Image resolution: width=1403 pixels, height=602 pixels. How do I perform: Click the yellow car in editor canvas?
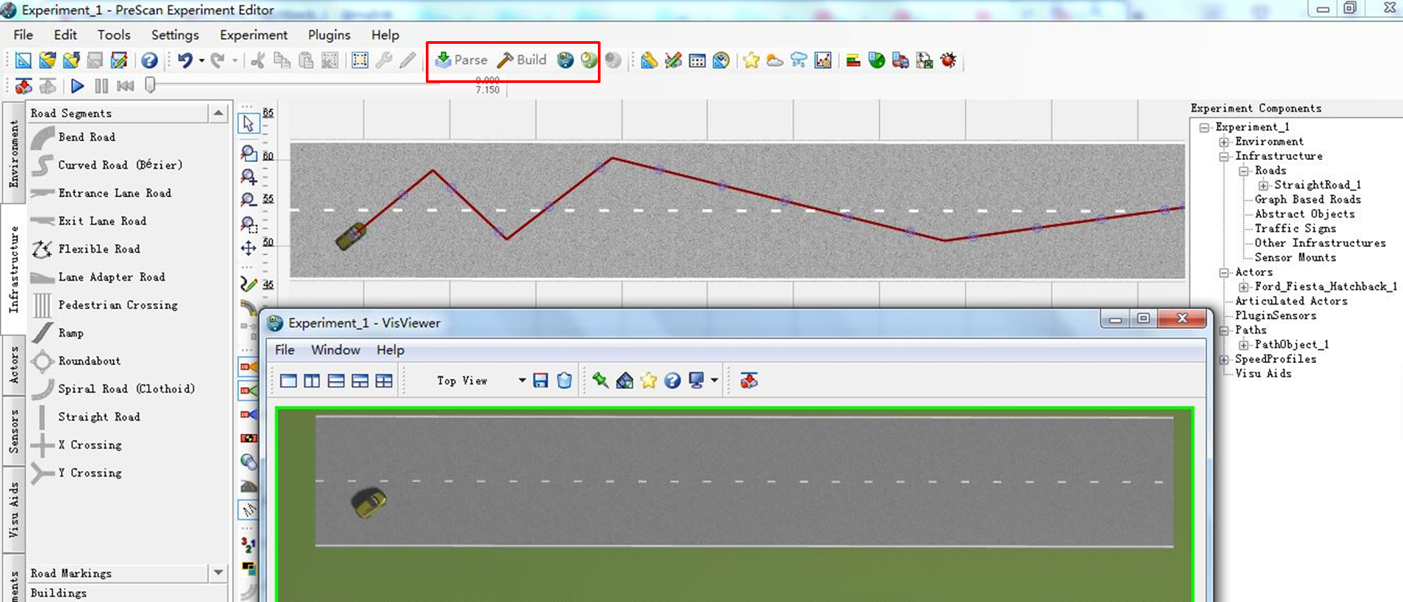coord(352,236)
